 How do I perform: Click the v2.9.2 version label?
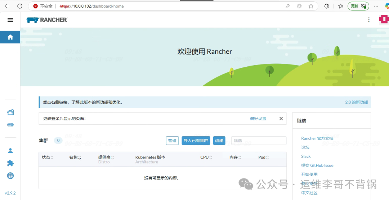(x=10, y=193)
